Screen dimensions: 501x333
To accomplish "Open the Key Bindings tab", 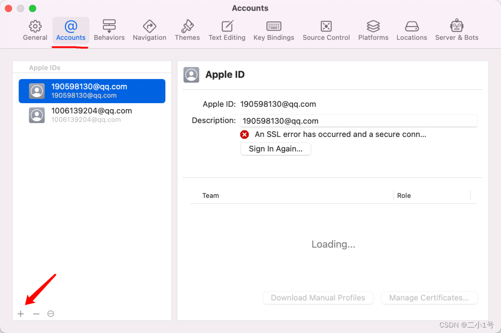I will coord(274,31).
